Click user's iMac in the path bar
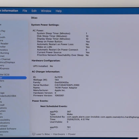Screen dimensions: 139x139 click(43, 134)
